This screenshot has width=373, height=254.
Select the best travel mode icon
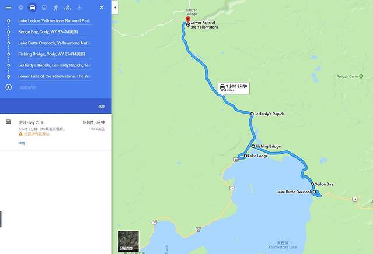coord(20,8)
